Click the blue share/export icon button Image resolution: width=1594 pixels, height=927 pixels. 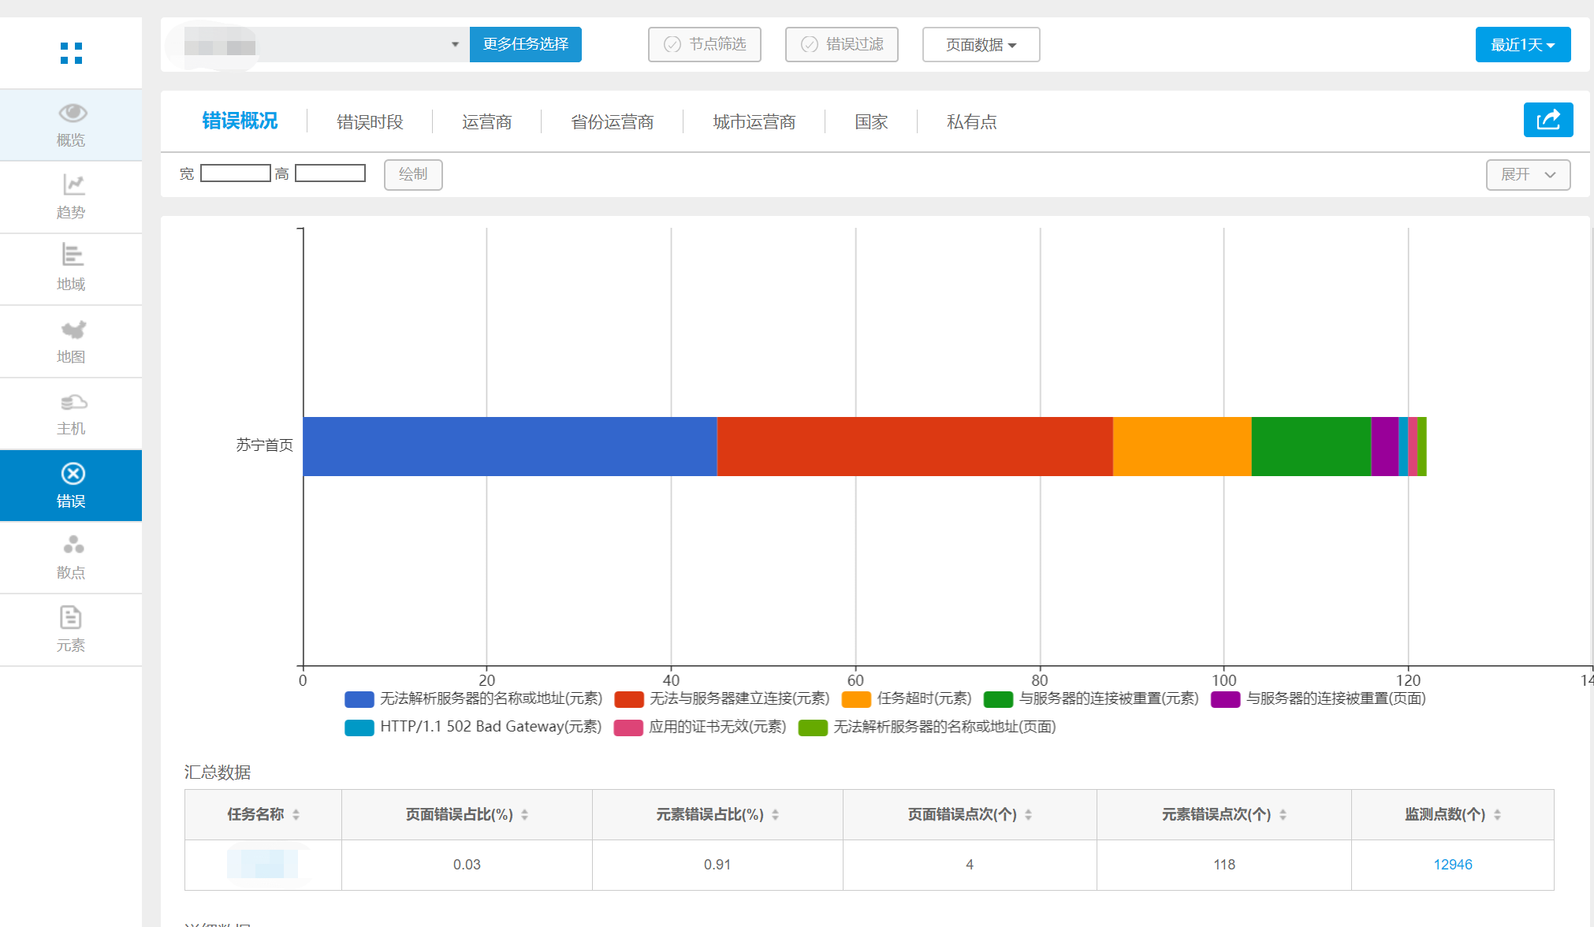tap(1547, 120)
